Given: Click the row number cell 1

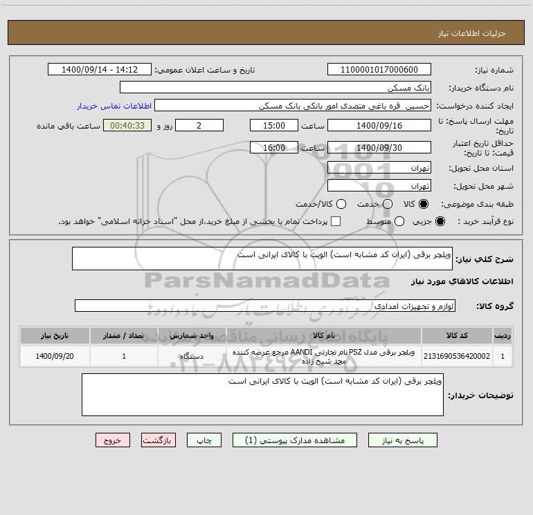Looking at the screenshot, I should pos(503,356).
